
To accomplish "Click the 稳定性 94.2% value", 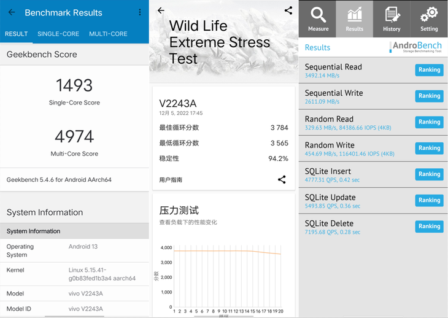I will pyautogui.click(x=278, y=158).
